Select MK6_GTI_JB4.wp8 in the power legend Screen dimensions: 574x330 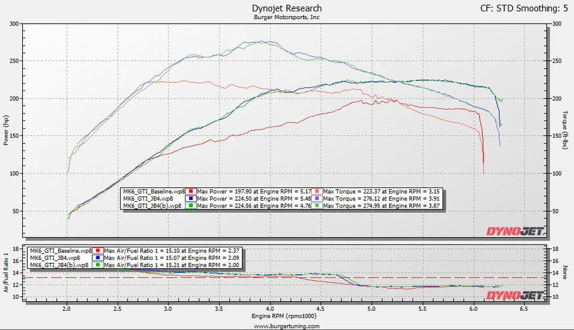click(148, 199)
